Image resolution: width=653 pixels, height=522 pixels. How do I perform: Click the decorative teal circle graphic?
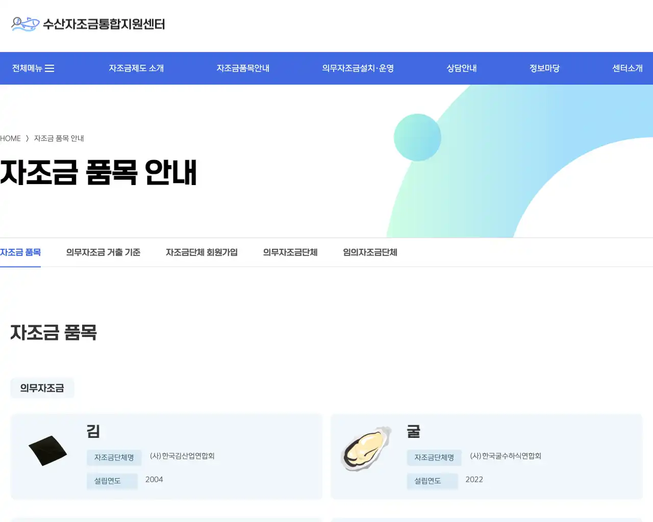[x=417, y=137]
